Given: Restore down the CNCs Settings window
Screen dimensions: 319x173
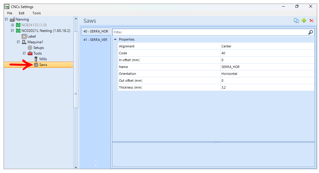Looking at the screenshot, I should (297, 7).
